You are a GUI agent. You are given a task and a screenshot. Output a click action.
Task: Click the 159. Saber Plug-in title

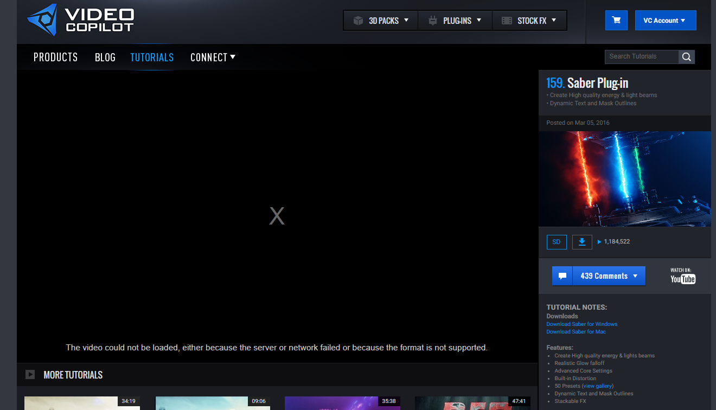point(587,83)
